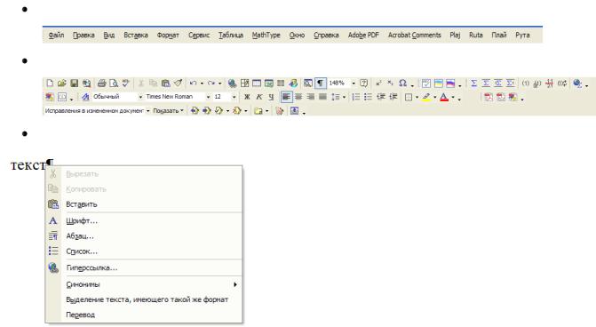Image resolution: width=596 pixels, height=327 pixels.
Task: Redo the last undone action
Action: [211, 83]
